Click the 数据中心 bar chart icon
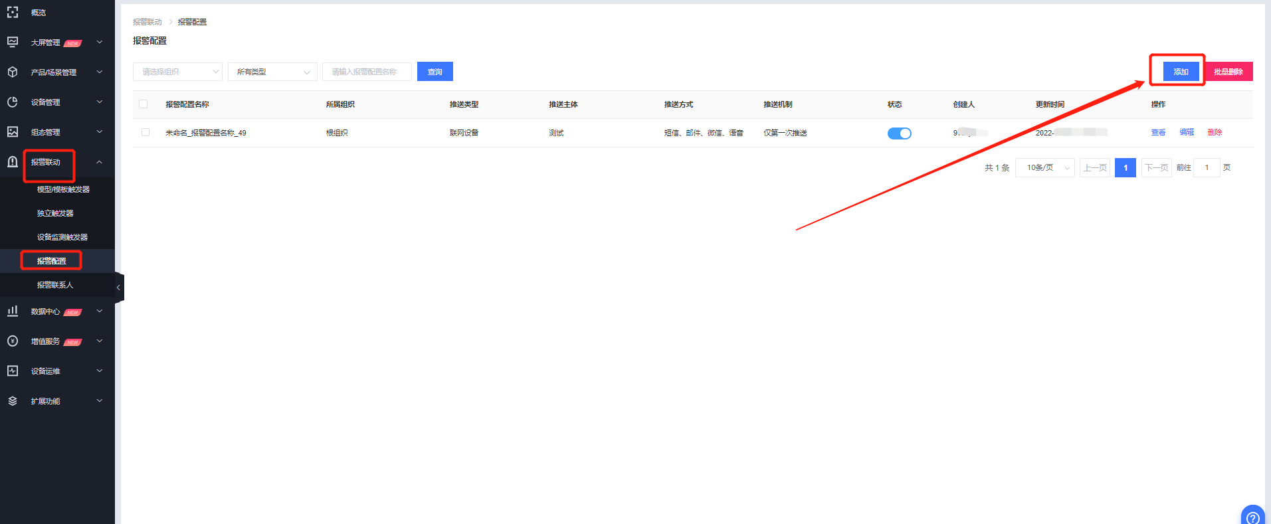This screenshot has width=1271, height=524. point(13,311)
